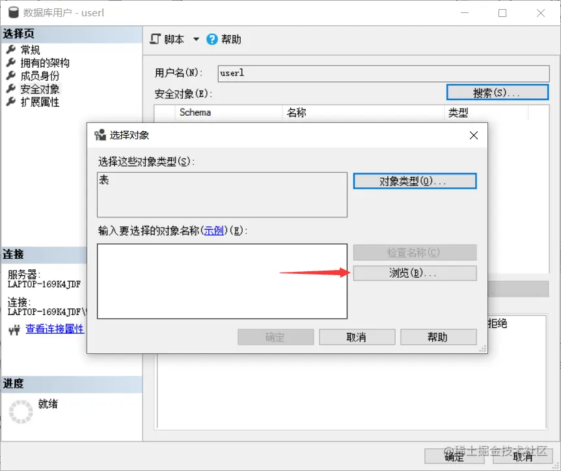Click the 对象类型(O) object types button

coord(415,181)
